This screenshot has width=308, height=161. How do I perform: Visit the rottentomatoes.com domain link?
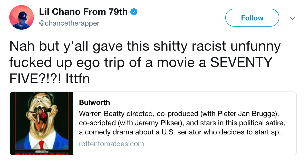111,144
